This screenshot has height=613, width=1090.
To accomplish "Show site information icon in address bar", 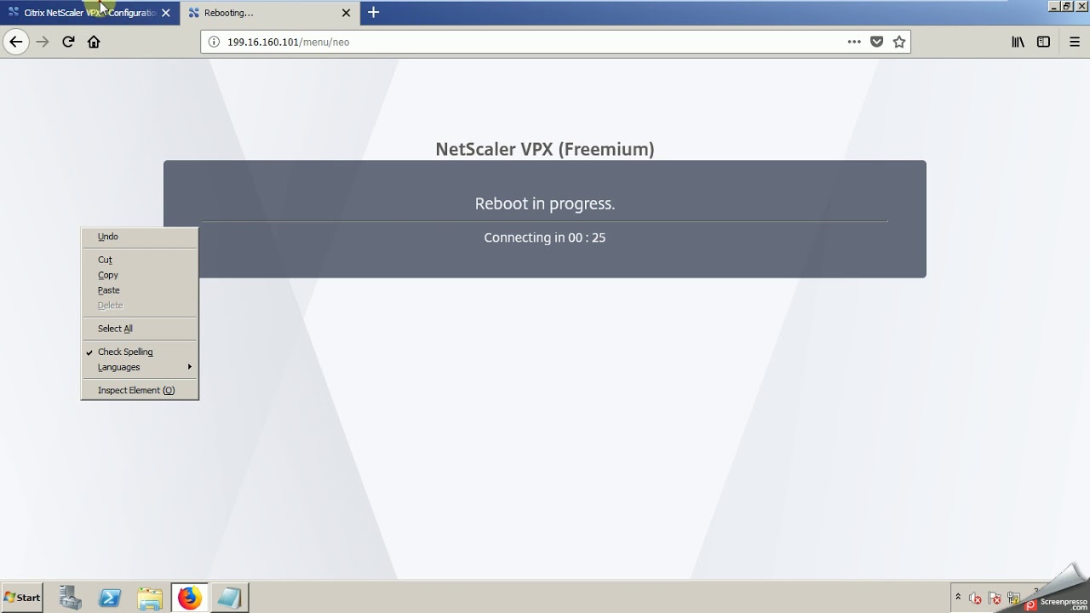I will click(214, 42).
